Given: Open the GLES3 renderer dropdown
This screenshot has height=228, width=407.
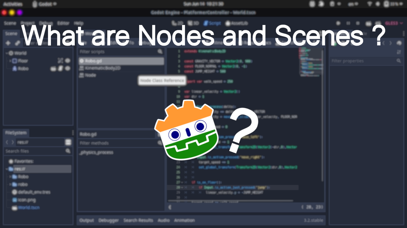Looking at the screenshot, I should [394, 23].
